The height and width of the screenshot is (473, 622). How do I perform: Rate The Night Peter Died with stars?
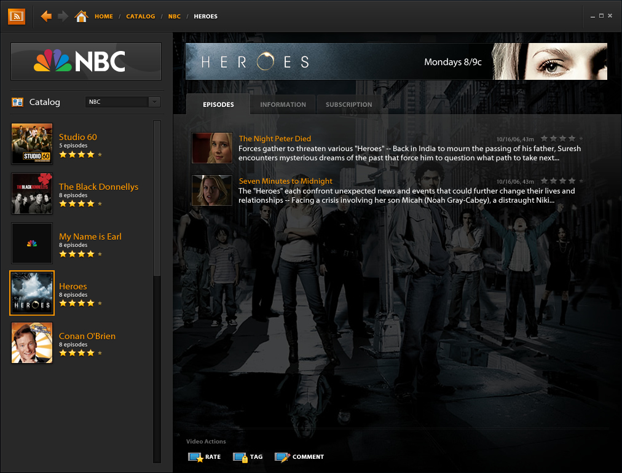pos(563,139)
